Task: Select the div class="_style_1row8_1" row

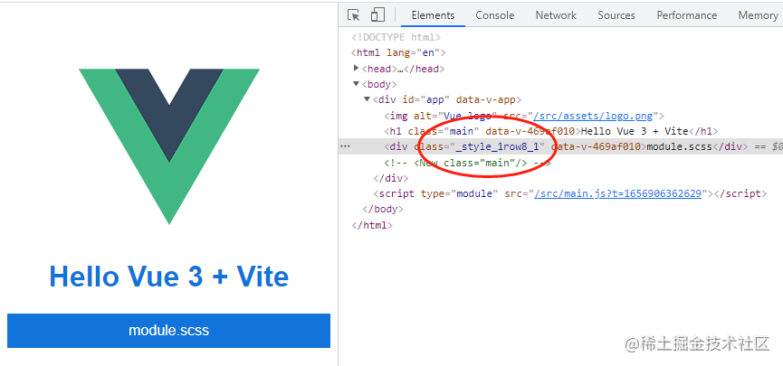Action: click(x=560, y=146)
